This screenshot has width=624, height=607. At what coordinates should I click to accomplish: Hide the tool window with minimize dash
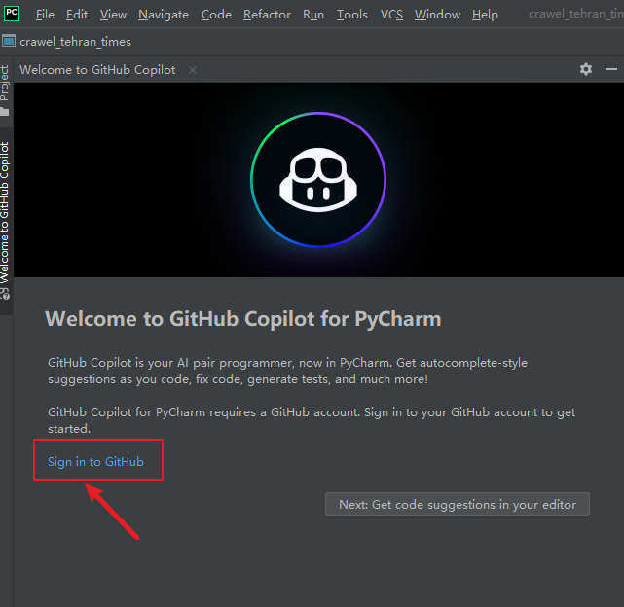[x=611, y=69]
